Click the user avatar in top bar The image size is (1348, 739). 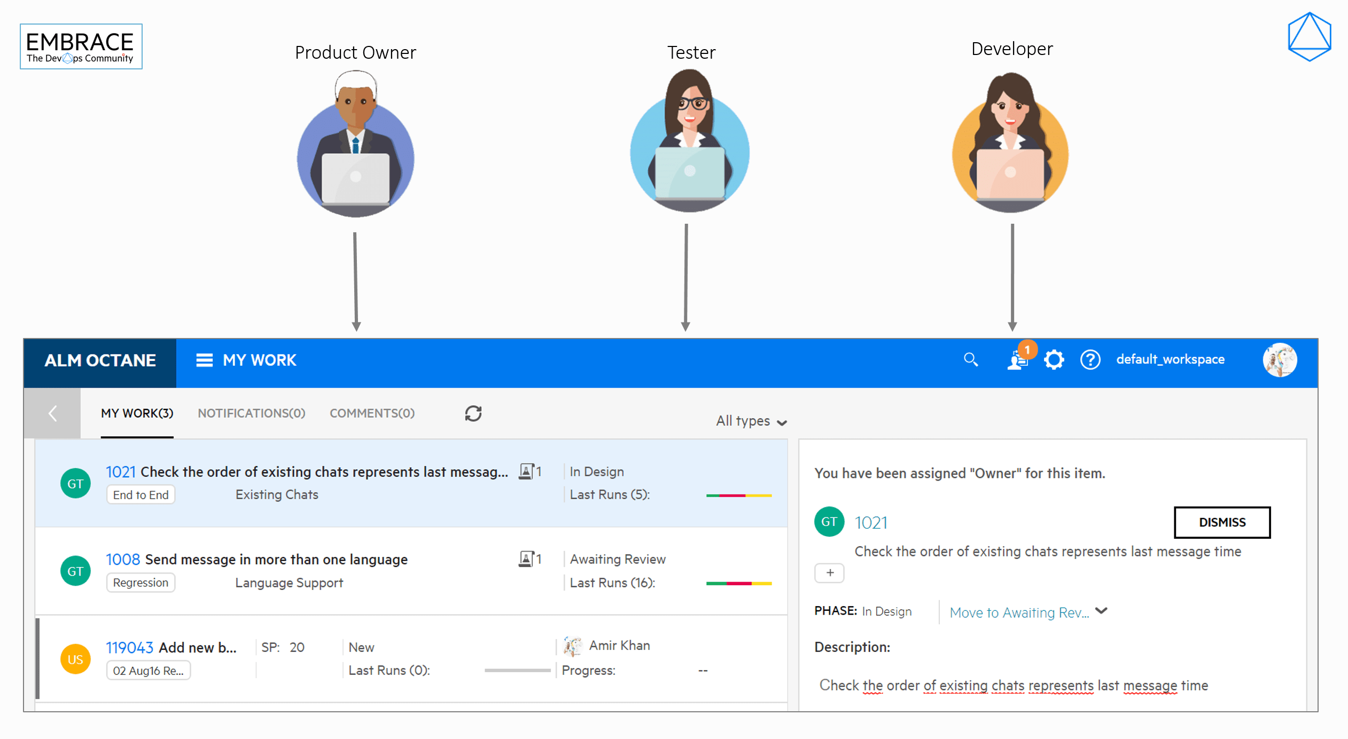coord(1279,360)
